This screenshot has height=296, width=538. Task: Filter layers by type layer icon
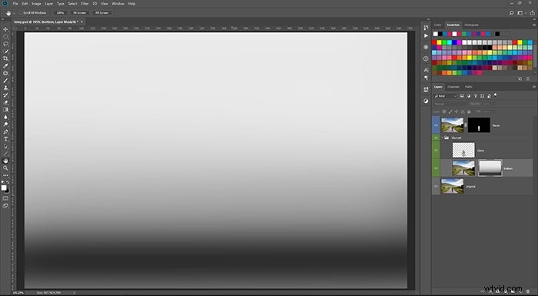pyautogui.click(x=476, y=96)
